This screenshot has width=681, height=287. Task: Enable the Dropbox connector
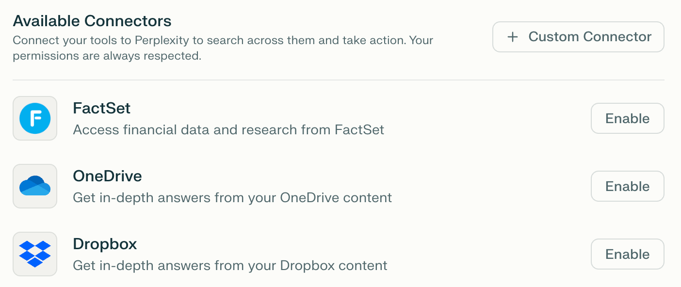pos(627,254)
